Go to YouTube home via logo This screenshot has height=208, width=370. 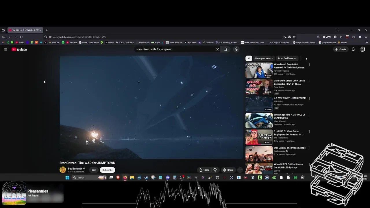[19, 49]
